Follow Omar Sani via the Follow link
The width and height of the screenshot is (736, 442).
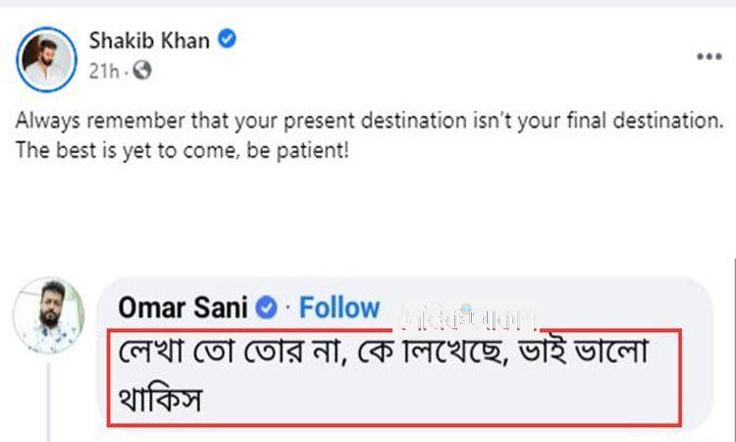point(340,307)
